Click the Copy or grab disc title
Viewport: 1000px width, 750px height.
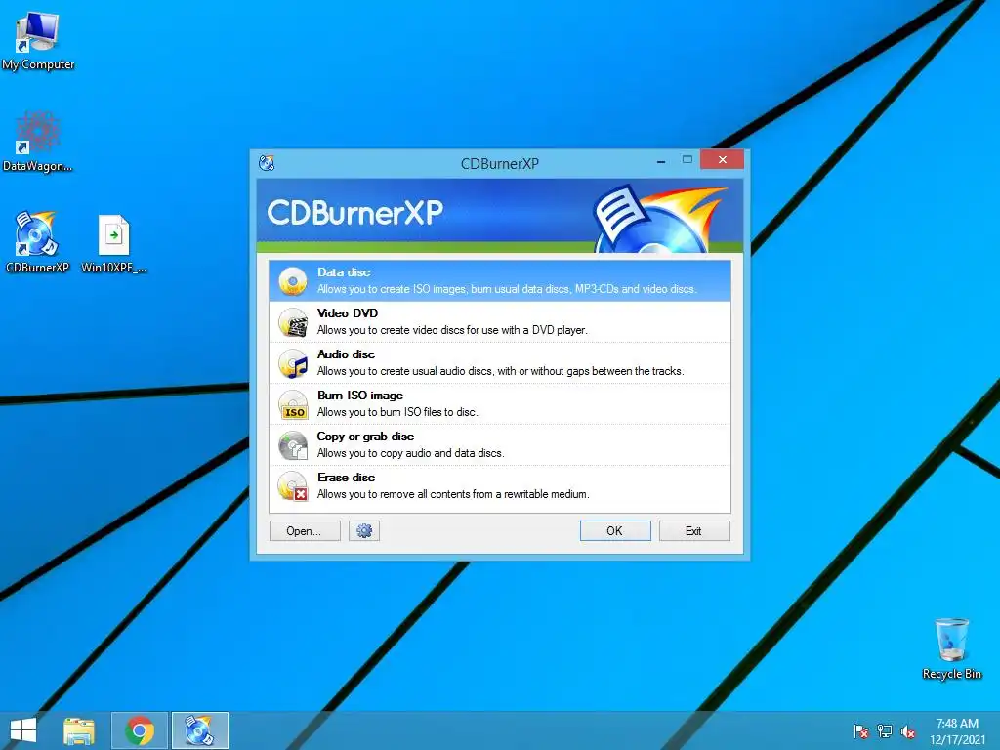tap(365, 437)
